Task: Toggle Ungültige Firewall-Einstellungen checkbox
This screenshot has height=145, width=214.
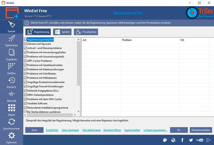Action: pos(25,86)
